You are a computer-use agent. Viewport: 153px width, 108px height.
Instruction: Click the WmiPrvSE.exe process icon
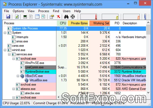coord(22,63)
